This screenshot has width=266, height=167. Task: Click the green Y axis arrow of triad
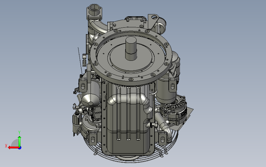20,141
